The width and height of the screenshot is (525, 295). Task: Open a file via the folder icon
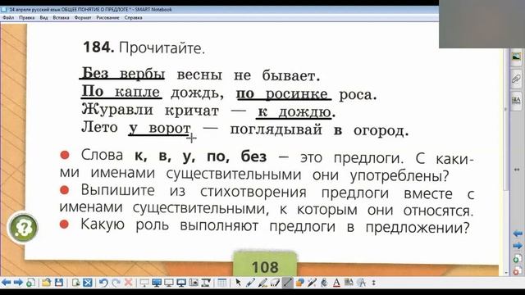pos(46,283)
